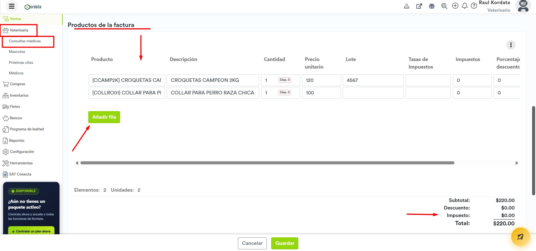Image resolution: width=536 pixels, height=251 pixels.
Task: Click the Lote field showing 4567
Action: 373,80
